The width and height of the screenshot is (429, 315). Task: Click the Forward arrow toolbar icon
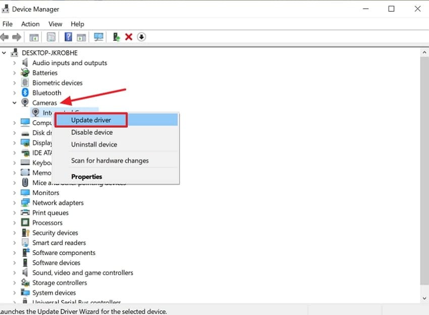click(17, 37)
